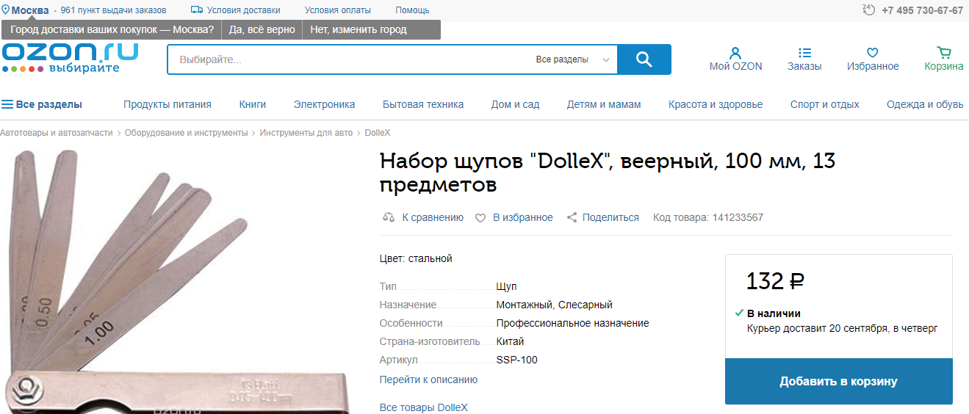969x414 pixels.
Task: Open the Электроника category
Action: 324,104
